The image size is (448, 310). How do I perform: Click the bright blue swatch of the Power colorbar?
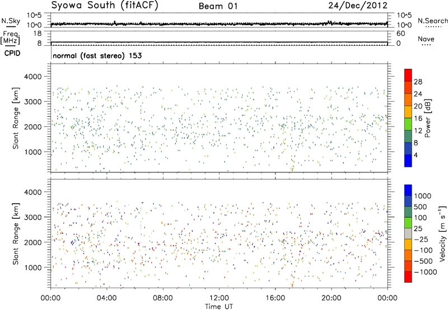pos(408,161)
